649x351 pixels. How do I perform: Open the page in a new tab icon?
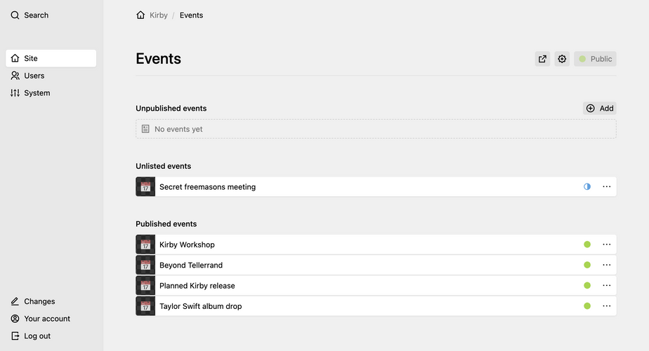click(x=542, y=59)
